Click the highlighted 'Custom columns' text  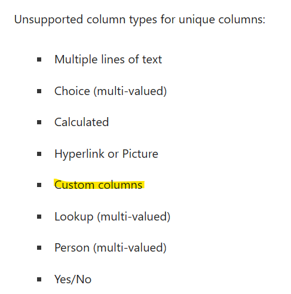point(99,185)
